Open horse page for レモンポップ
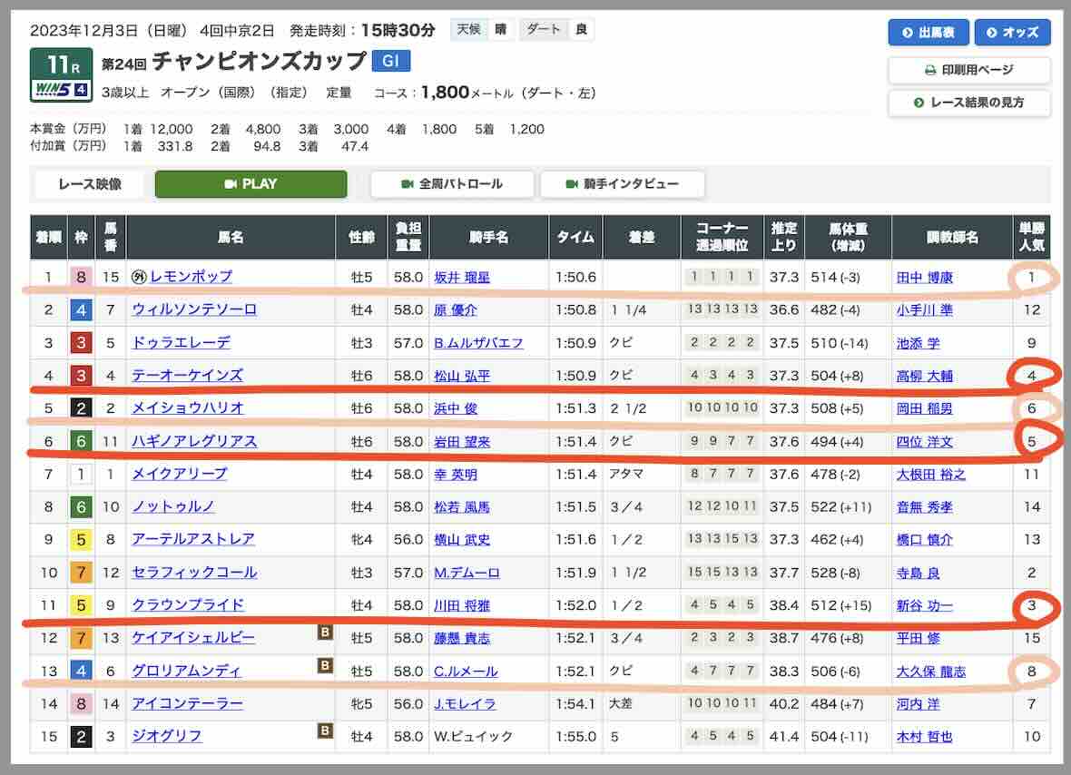1071x775 pixels. 192,277
